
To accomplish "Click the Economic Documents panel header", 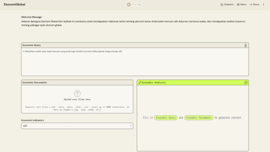I will click(x=35, y=83).
